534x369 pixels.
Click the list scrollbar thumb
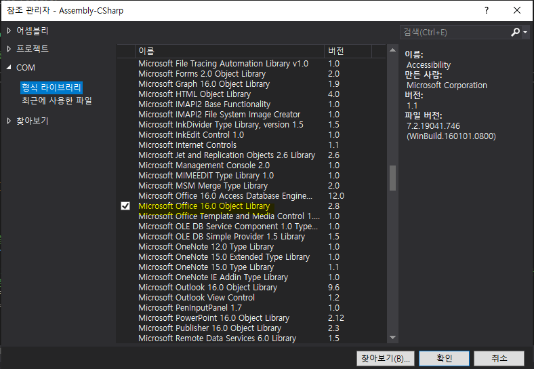392,178
